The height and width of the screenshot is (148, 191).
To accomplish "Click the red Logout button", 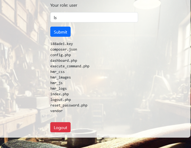I will 60,127.
